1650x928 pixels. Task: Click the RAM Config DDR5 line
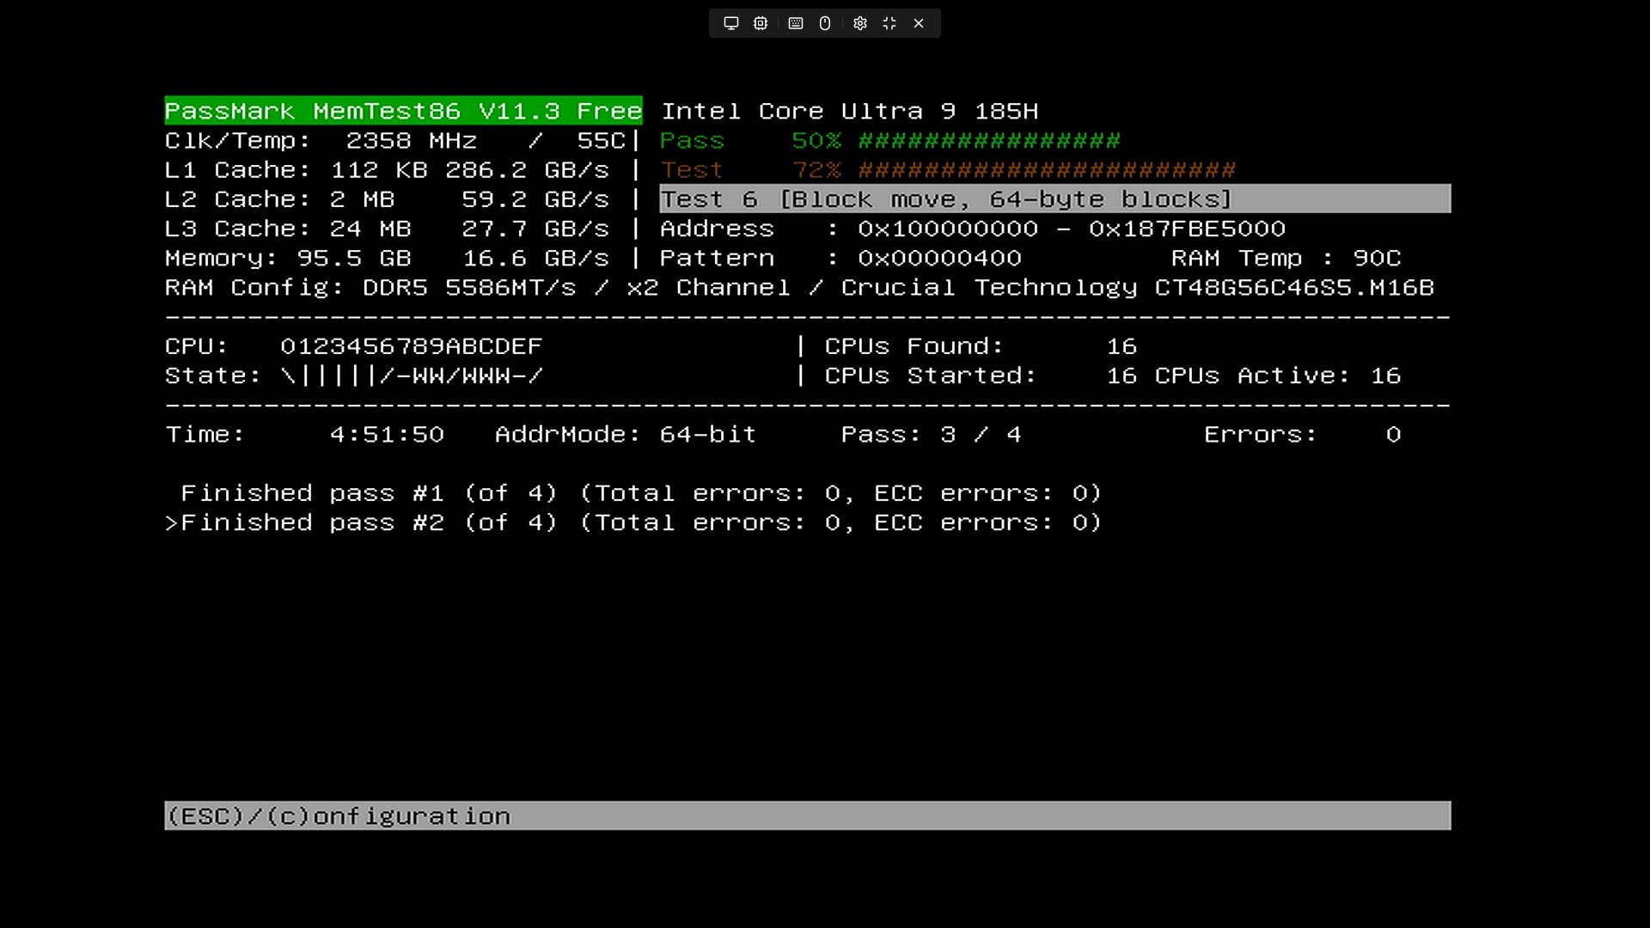click(799, 288)
